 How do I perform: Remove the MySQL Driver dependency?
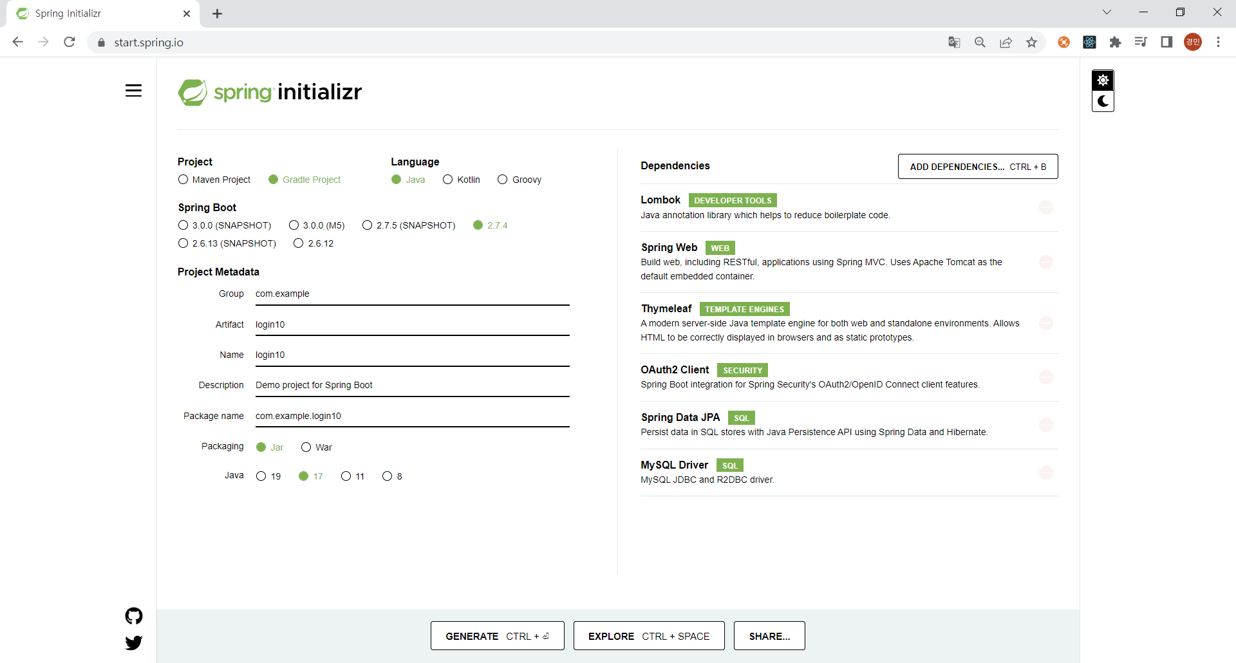click(1046, 472)
